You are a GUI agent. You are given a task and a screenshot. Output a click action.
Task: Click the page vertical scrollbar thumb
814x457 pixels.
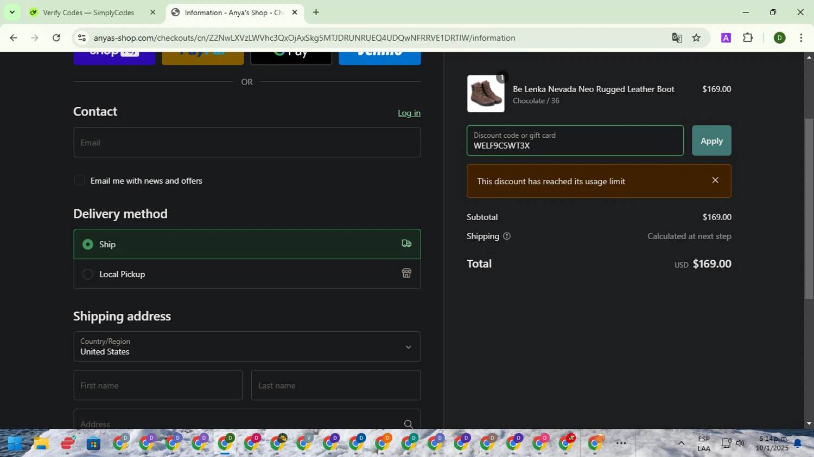[x=809, y=209]
